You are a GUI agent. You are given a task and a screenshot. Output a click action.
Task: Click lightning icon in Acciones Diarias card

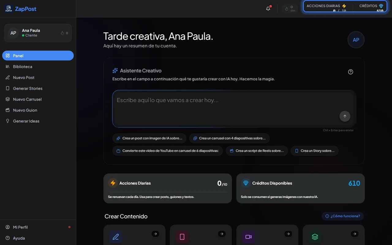[113, 183]
